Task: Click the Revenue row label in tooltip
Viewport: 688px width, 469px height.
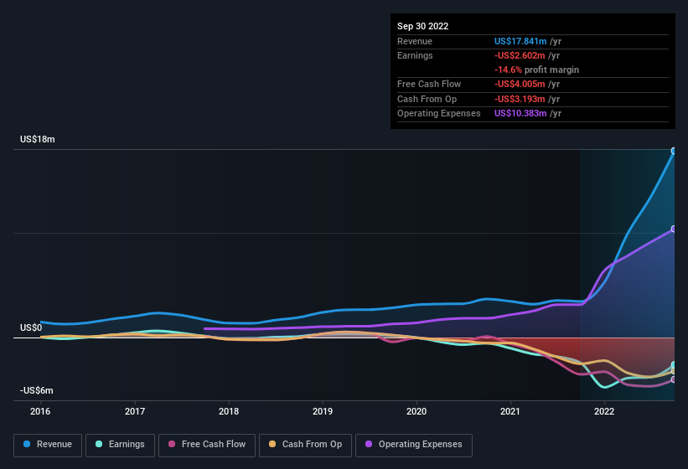Action: pos(415,41)
